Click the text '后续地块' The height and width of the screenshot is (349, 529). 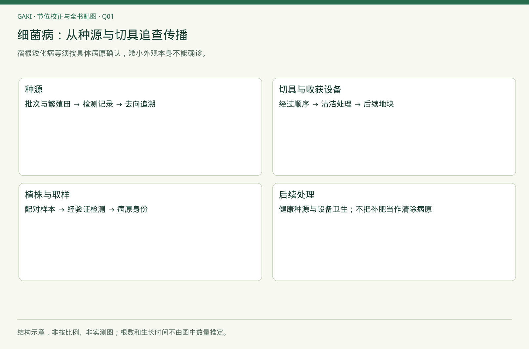[x=379, y=104]
